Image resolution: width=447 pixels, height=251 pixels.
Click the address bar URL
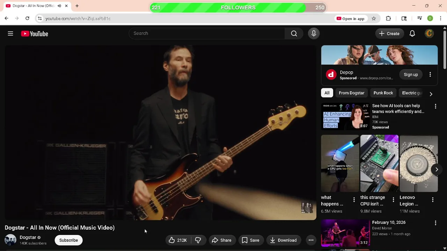click(78, 18)
